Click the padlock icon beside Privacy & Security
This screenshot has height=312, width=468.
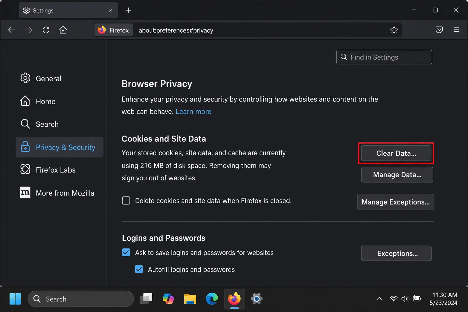pos(25,147)
